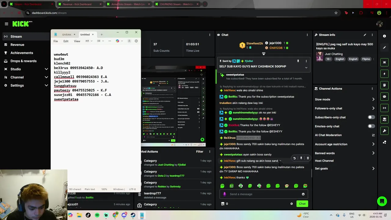
Task: Add a new Notepad tab
Action: pyautogui.click(x=101, y=35)
